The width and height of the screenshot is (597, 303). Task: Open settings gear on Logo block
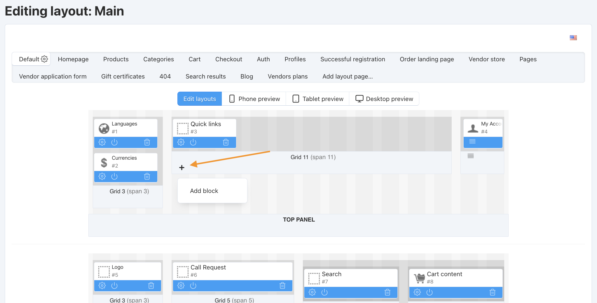click(102, 285)
